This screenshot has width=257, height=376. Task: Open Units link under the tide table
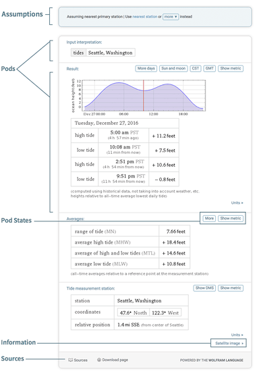coord(237,203)
